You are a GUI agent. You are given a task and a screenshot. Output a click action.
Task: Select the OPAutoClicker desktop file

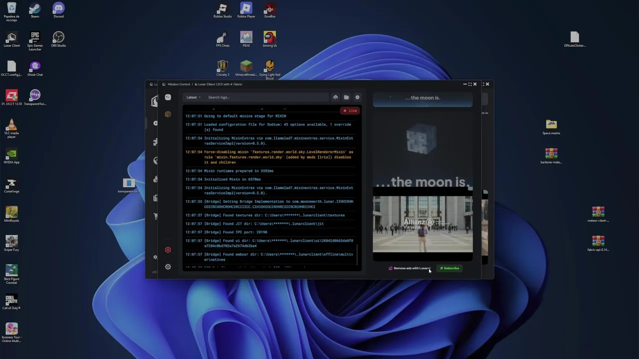click(x=575, y=39)
